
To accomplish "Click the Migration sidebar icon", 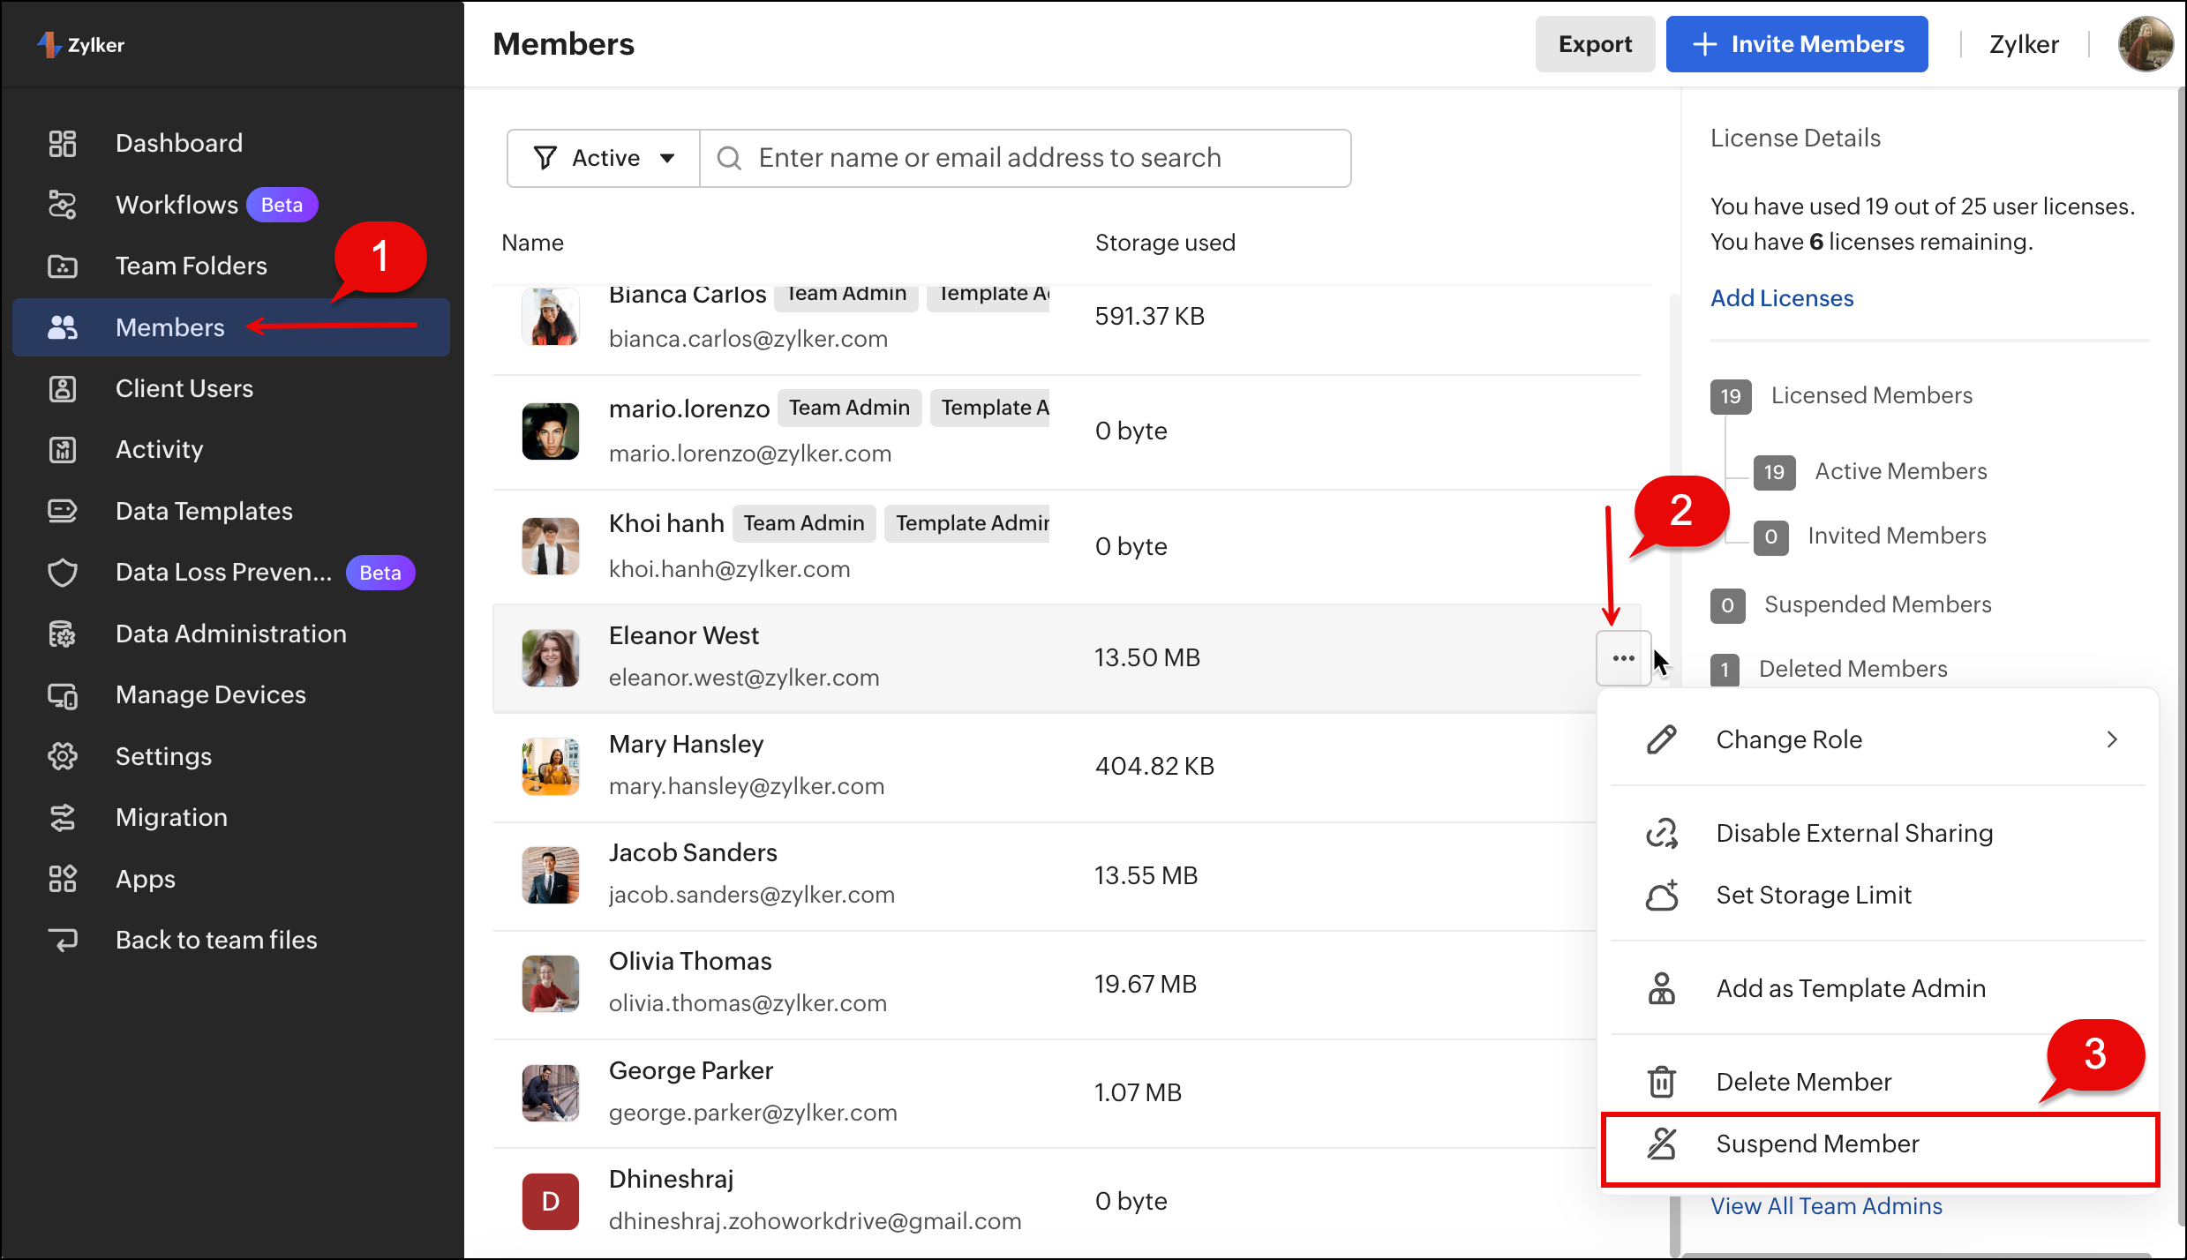I will pos(62,818).
